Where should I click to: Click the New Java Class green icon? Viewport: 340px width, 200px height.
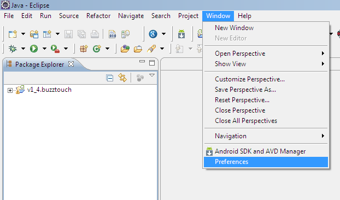pos(97,49)
